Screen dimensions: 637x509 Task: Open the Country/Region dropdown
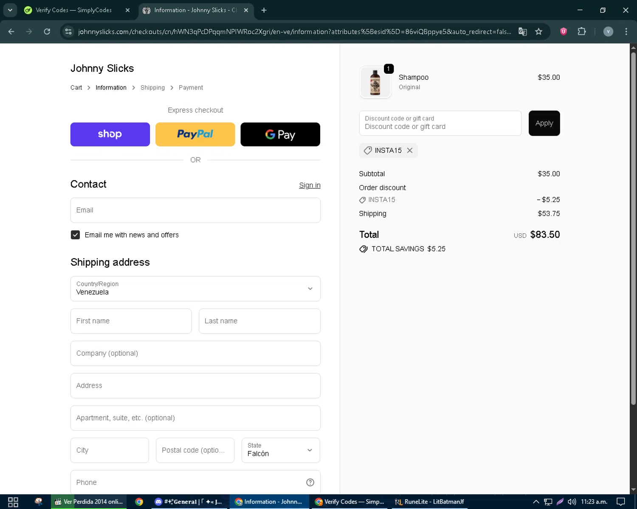195,289
